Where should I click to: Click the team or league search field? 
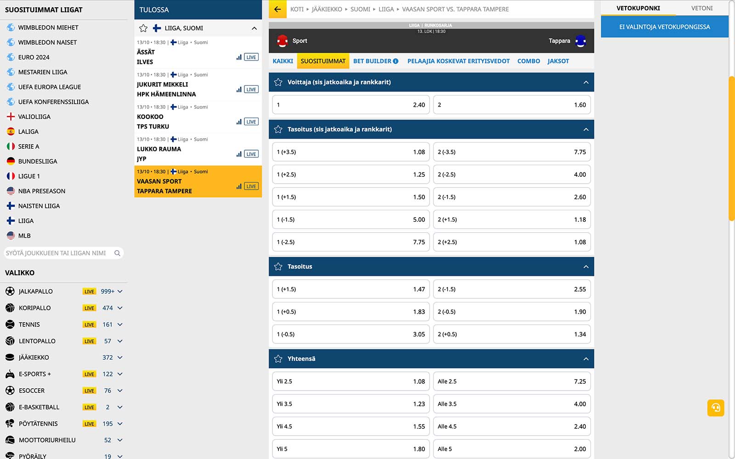tap(57, 253)
